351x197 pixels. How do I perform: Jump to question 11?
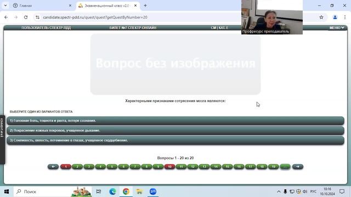[x=182, y=166]
